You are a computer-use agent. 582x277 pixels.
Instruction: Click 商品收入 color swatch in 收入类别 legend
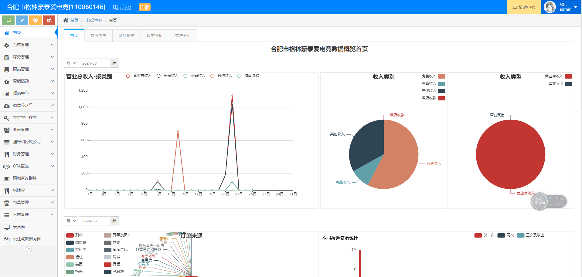pyautogui.click(x=442, y=84)
